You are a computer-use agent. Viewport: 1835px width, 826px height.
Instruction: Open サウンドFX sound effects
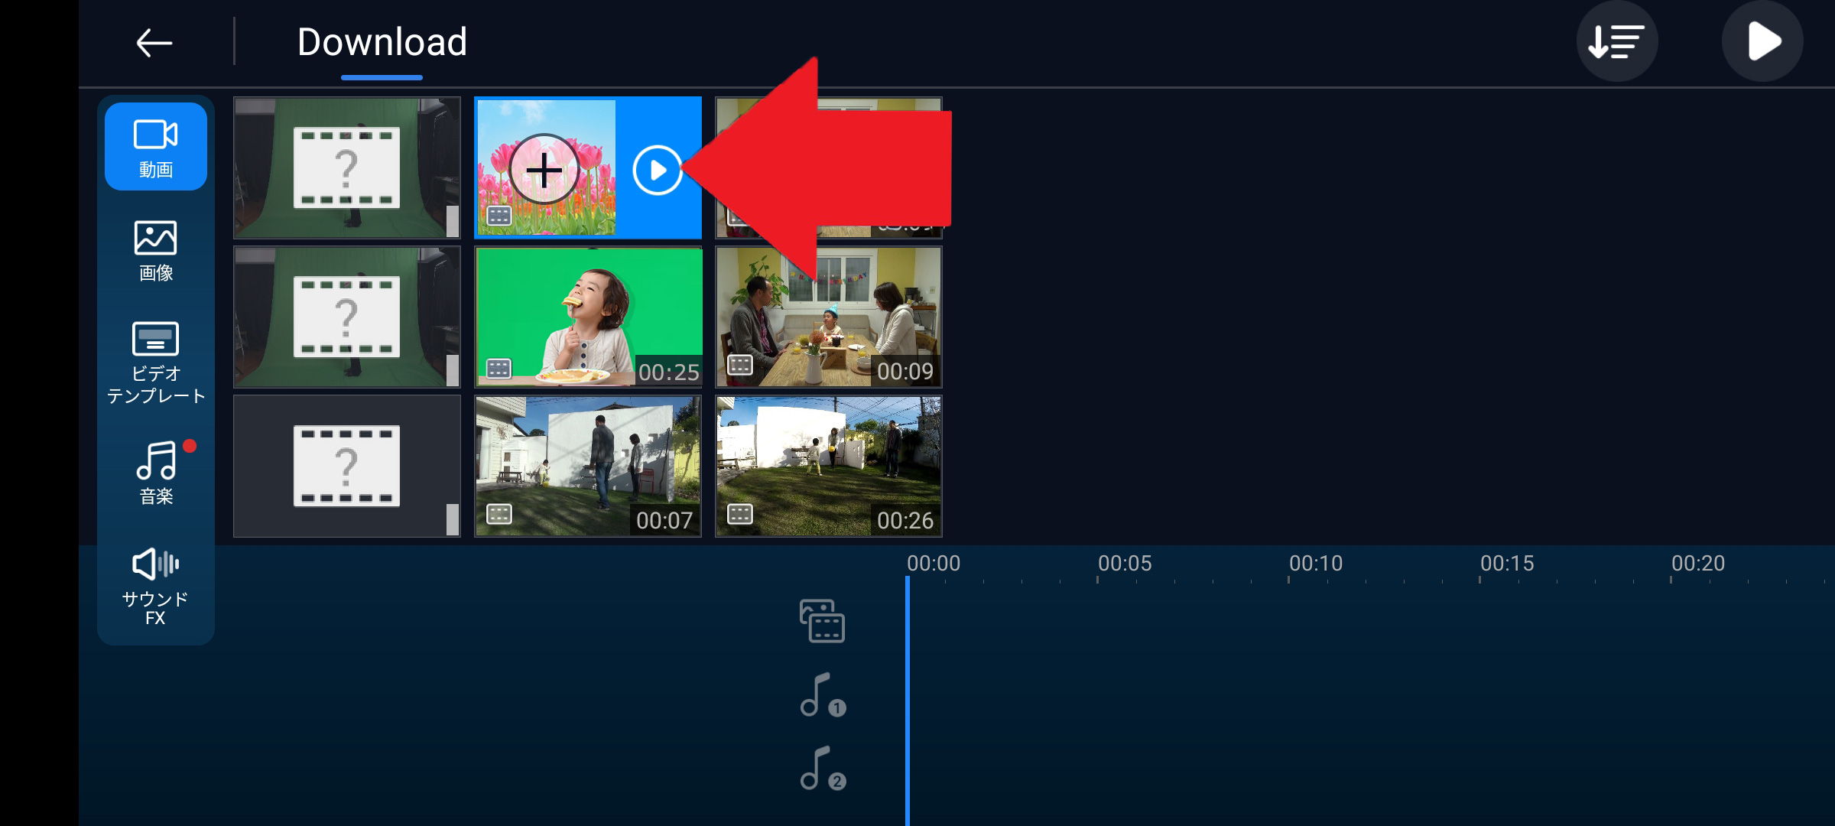coord(156,587)
